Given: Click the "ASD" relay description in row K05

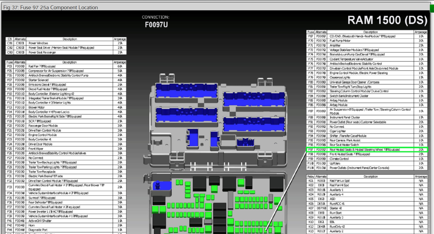Looking at the screenshot, I should pyautogui.click(x=332, y=199).
